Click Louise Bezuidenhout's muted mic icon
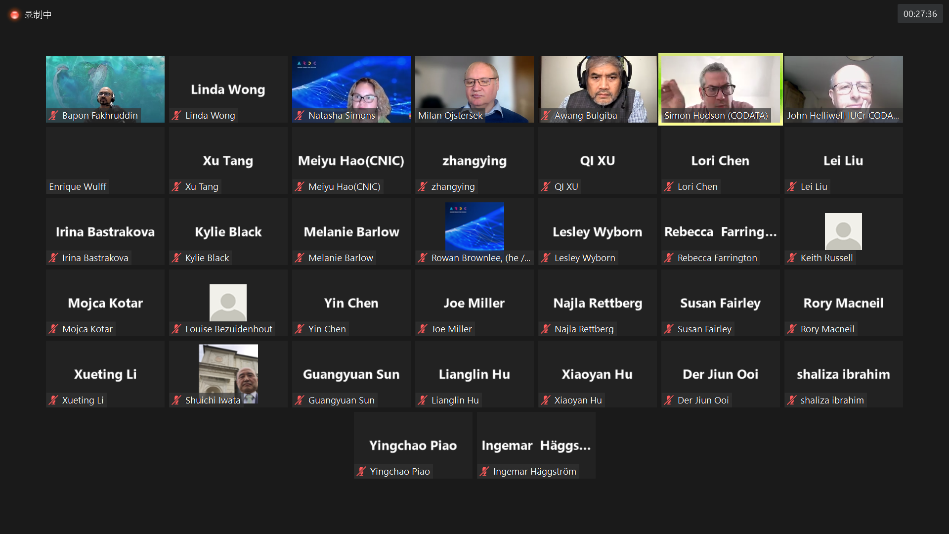Screen dimensions: 949x534 coord(176,329)
